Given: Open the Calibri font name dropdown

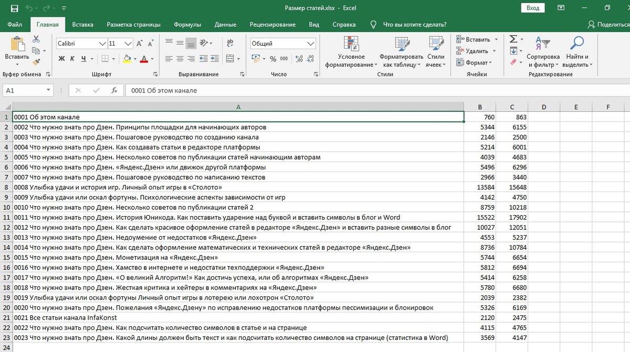Looking at the screenshot, I should pyautogui.click(x=102, y=44).
